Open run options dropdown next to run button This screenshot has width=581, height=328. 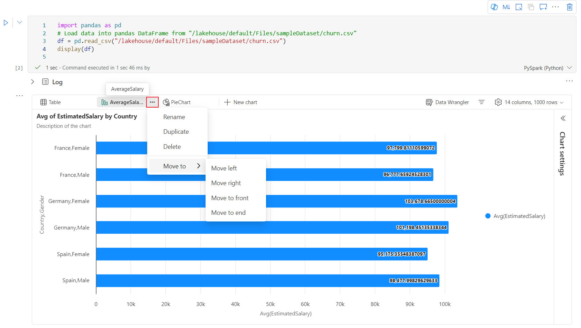click(20, 22)
